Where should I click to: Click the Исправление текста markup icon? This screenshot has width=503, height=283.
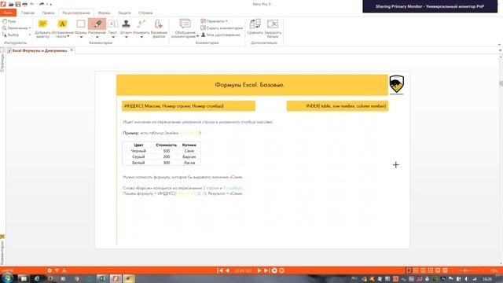pos(62,24)
